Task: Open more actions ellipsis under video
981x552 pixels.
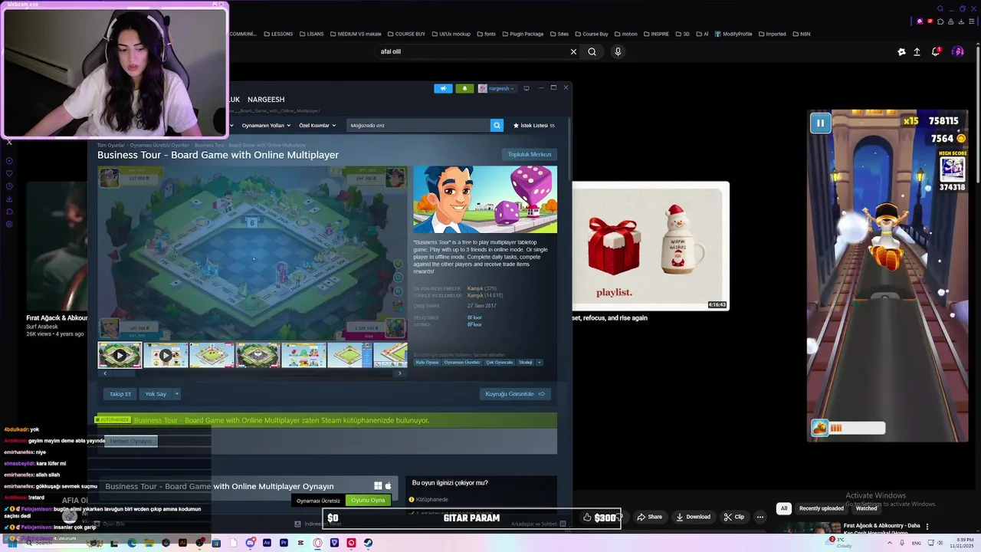Action: 760,517
